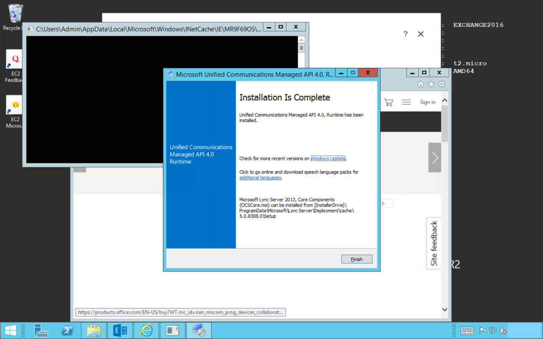The width and height of the screenshot is (543, 339).
Task: Advance the carousel with the right arrow
Action: 435,157
